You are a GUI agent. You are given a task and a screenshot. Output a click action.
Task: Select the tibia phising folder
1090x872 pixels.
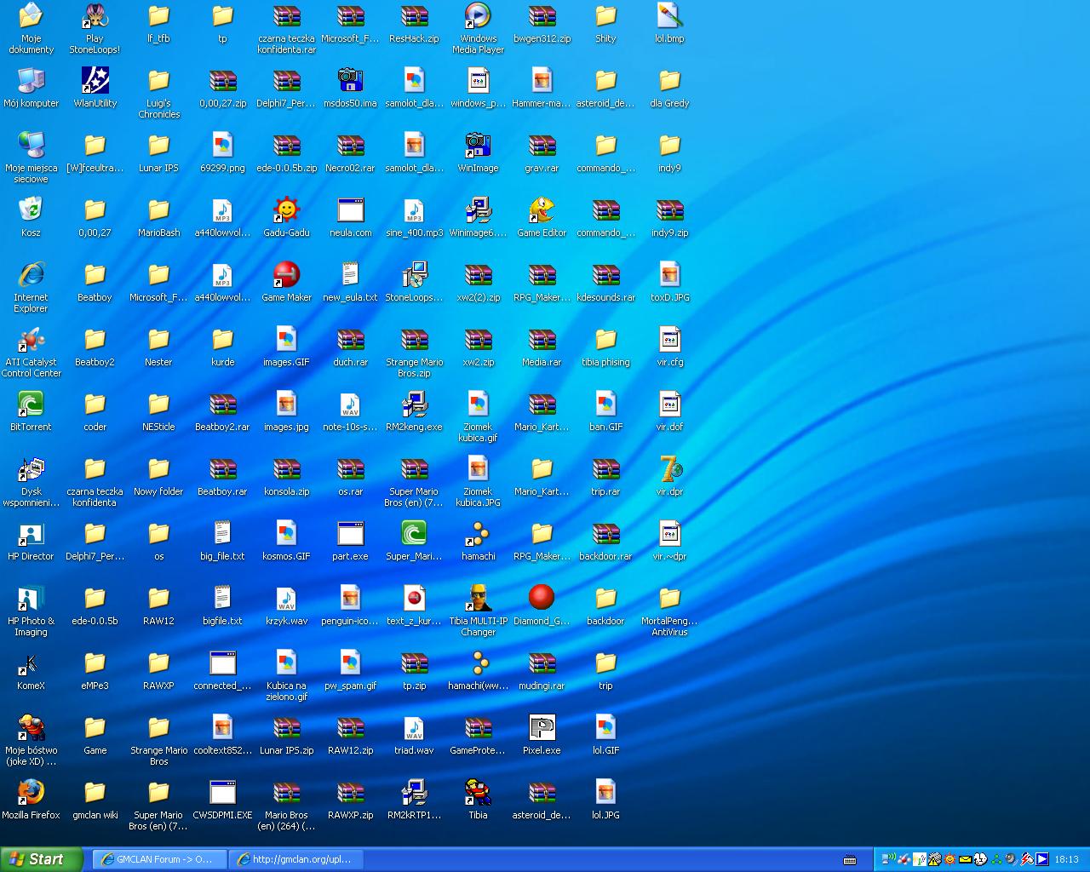605,340
